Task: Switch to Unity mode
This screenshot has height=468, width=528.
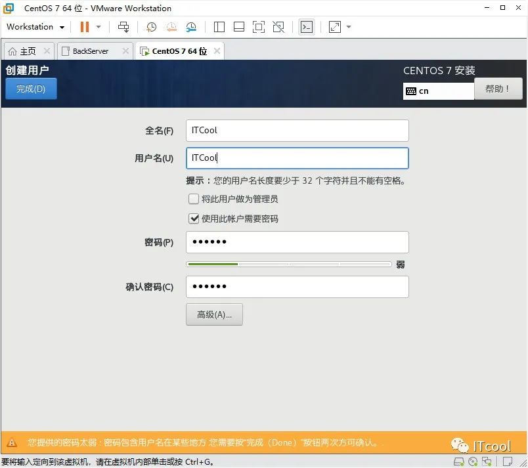Action: coord(278,27)
